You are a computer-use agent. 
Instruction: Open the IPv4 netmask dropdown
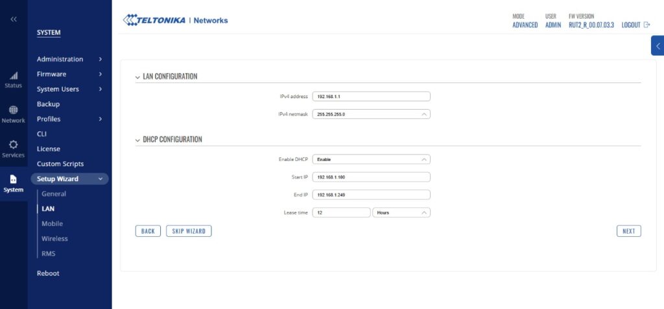coord(371,114)
